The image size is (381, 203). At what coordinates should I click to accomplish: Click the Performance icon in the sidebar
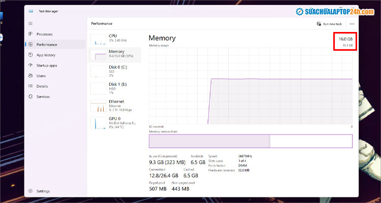(x=31, y=45)
